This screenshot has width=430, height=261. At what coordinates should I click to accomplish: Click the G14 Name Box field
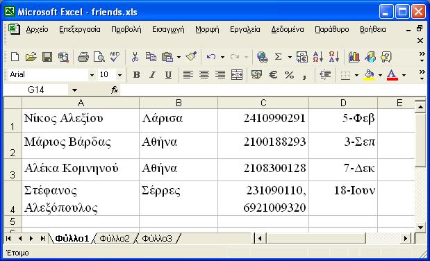36,90
